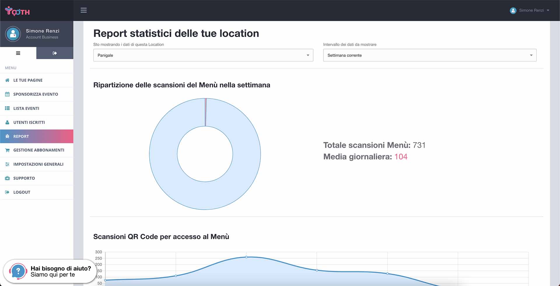
Task: Click the sliders icon for Impostazioni Generali
Action: tap(7, 164)
